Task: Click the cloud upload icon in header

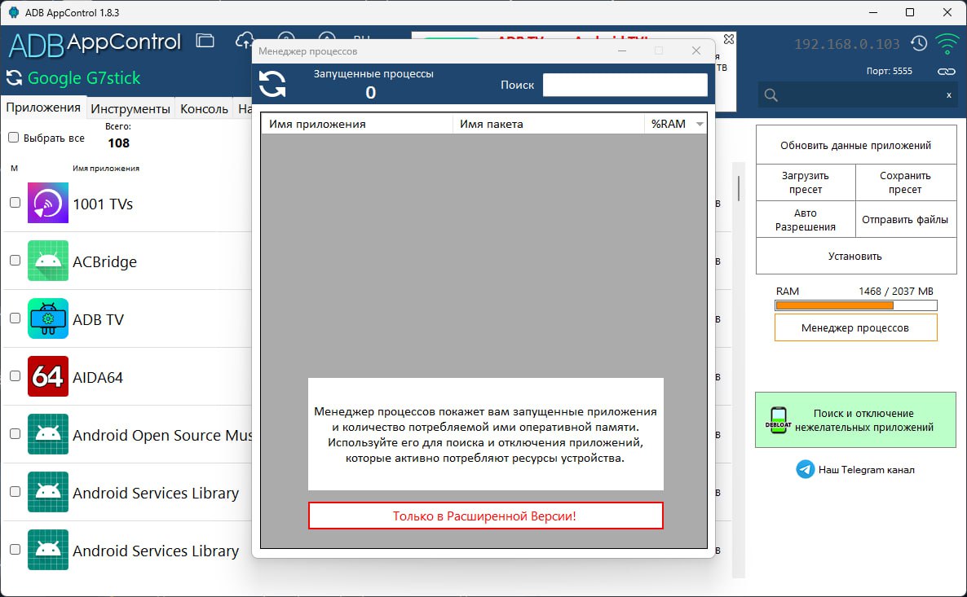Action: (245, 41)
